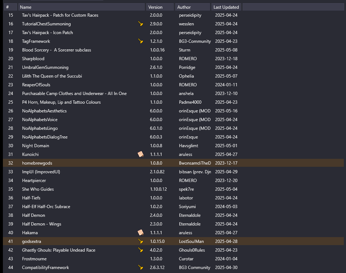Select Half Demon - Wings mod
This screenshot has height=273, width=346.
42,224
